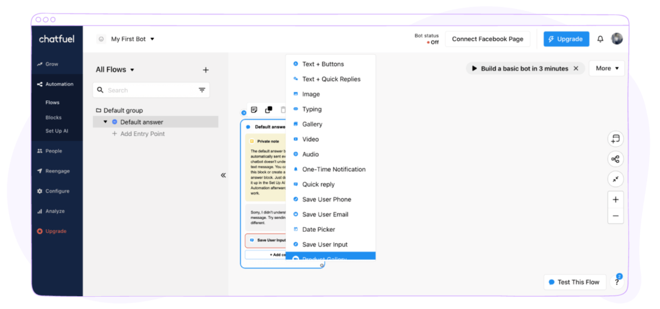Click the add note icon above block
Screen dimensions: 660x309
pos(254,109)
